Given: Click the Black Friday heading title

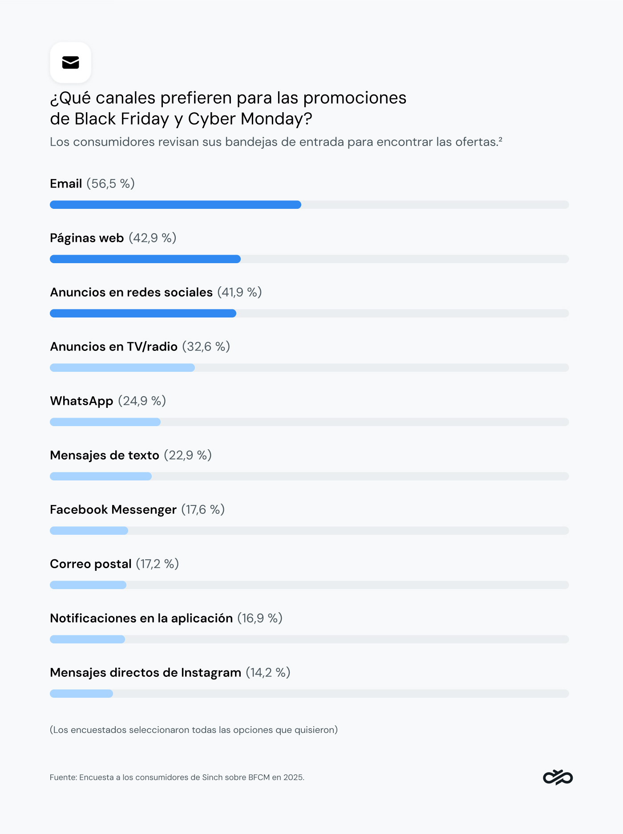Looking at the screenshot, I should click(228, 108).
